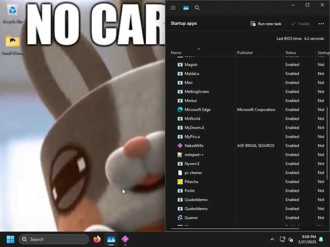The height and width of the screenshot is (247, 330).
Task: Click the MyPics.a row icon
Action: click(x=180, y=137)
